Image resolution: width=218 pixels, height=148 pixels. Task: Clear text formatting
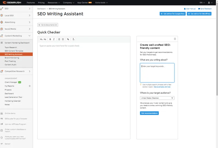click(73, 39)
